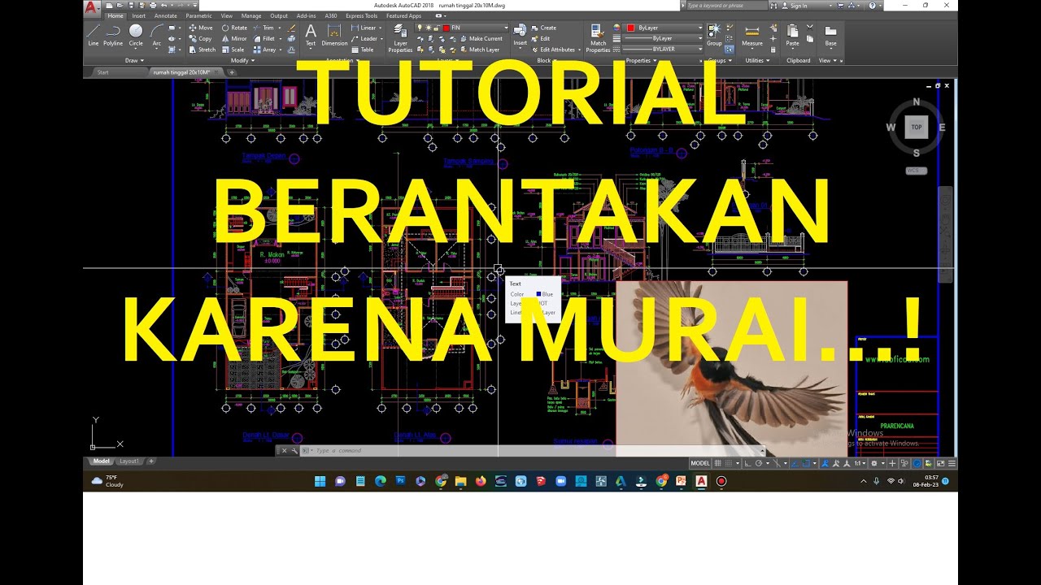The image size is (1041, 585).
Task: Pick the Arc tool
Action: point(157,35)
